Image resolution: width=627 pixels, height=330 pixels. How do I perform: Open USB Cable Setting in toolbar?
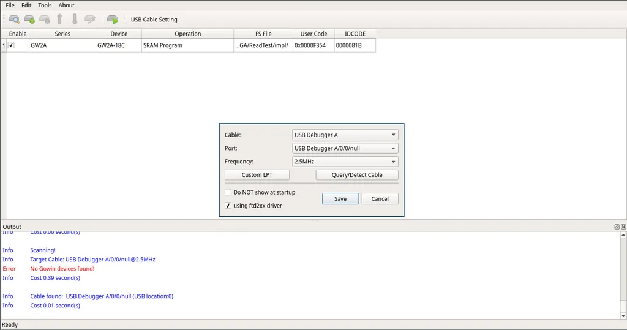point(154,20)
